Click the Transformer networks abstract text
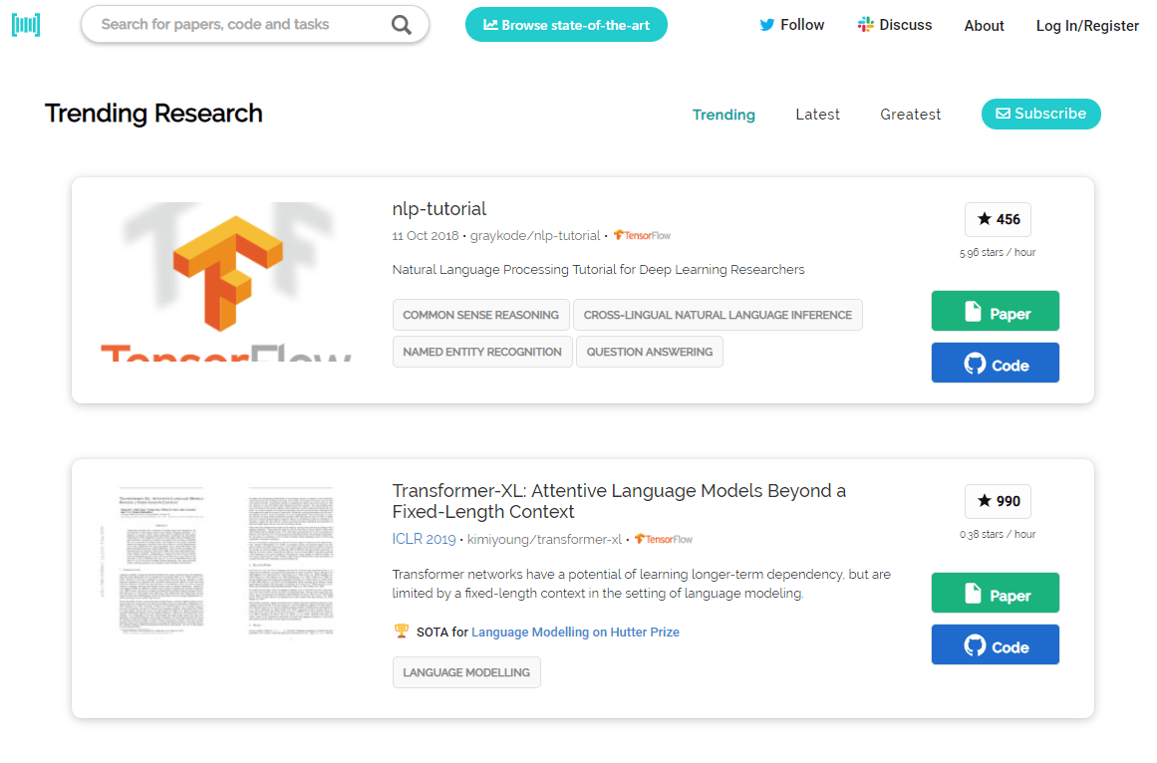1157x763 pixels. click(641, 584)
